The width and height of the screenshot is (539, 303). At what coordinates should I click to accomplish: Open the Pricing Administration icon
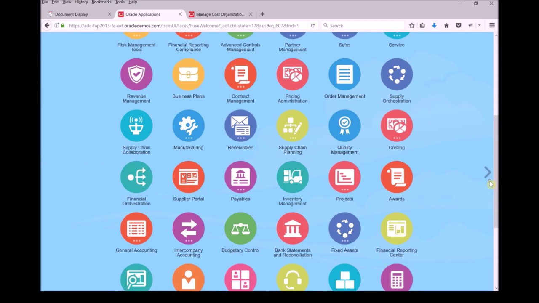tap(293, 74)
